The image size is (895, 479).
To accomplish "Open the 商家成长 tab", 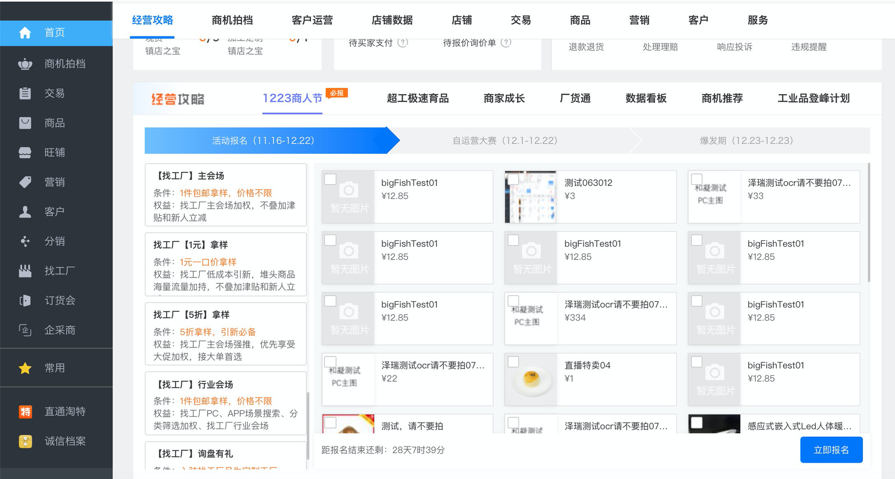I will tap(504, 98).
